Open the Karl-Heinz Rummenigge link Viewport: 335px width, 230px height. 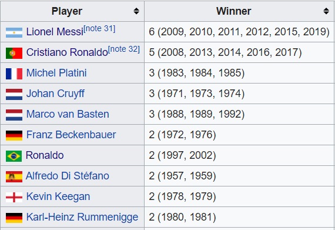tap(82, 217)
